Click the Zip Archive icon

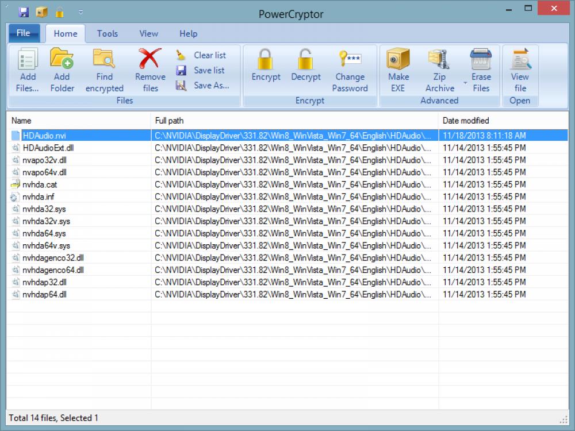click(439, 60)
